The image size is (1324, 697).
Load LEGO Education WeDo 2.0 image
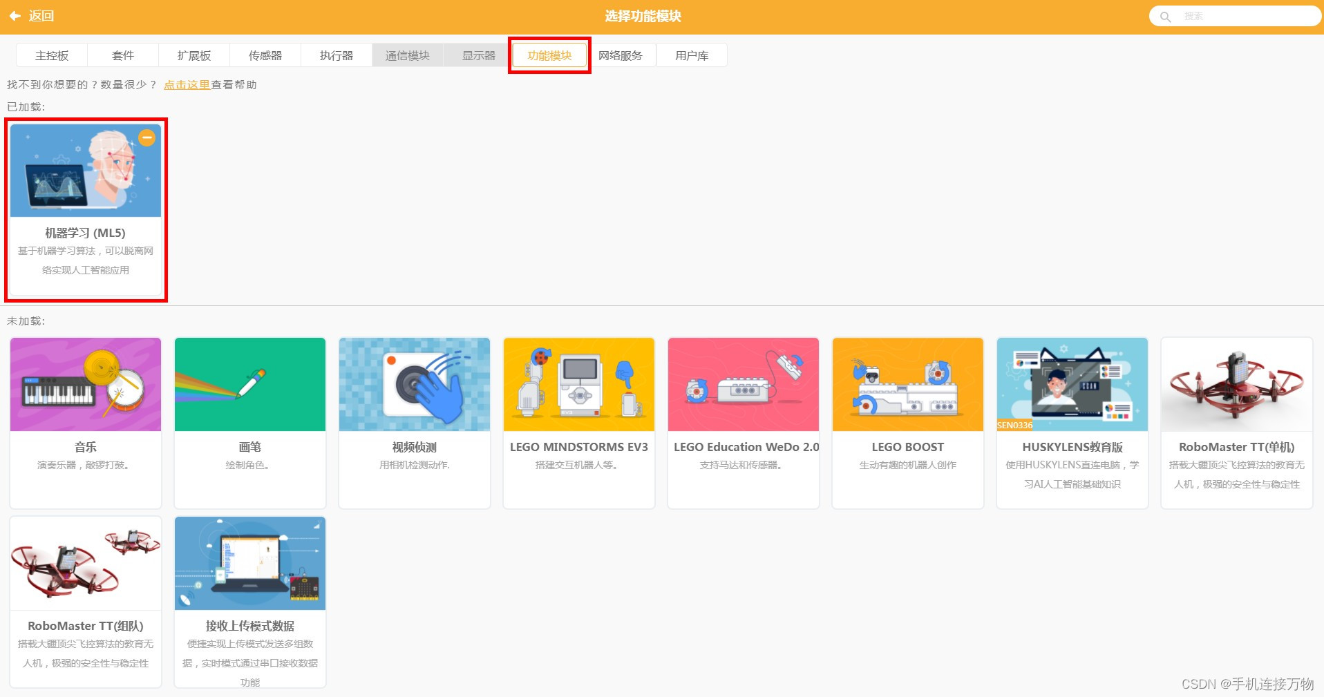click(x=744, y=384)
